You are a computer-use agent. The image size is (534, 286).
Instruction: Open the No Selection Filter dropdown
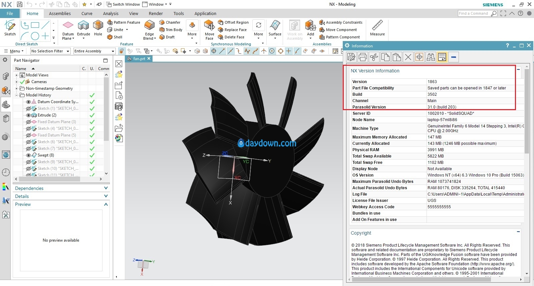[x=50, y=51]
